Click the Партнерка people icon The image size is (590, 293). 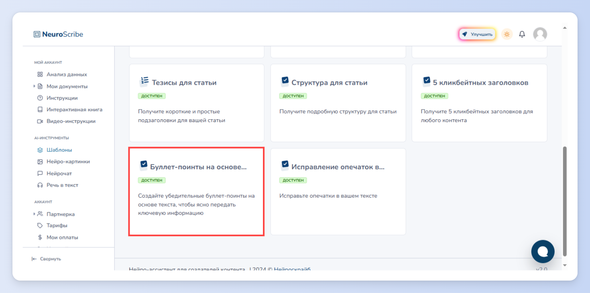[x=40, y=214]
